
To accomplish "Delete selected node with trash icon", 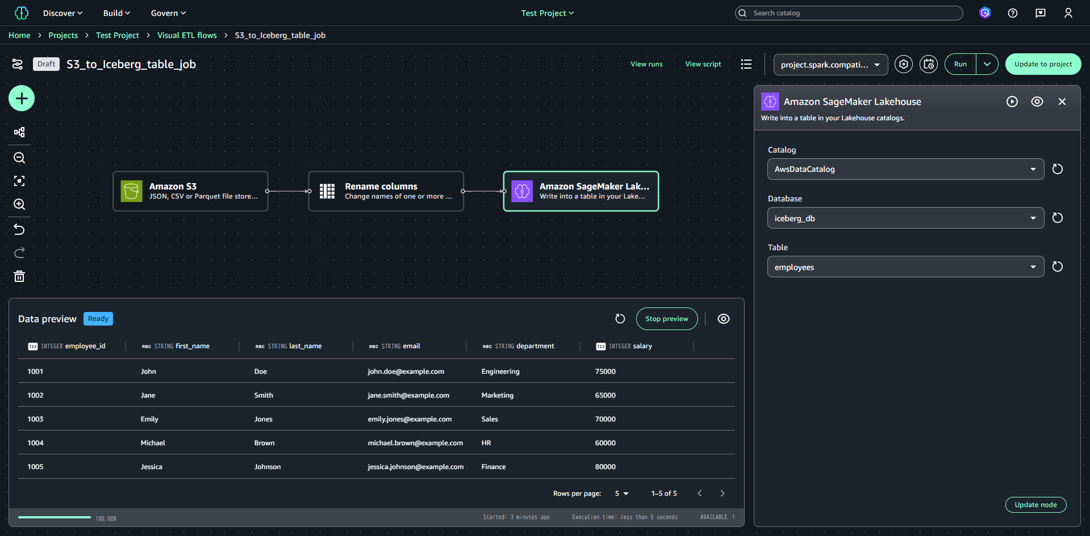I will coord(19,276).
